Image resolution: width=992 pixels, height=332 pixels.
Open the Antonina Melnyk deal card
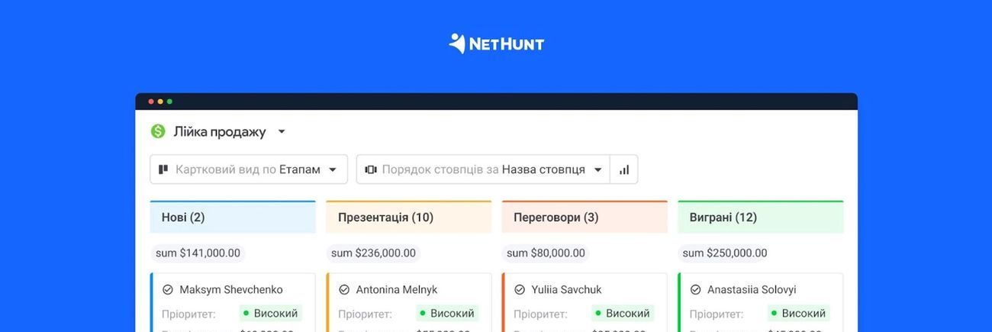tap(409, 303)
